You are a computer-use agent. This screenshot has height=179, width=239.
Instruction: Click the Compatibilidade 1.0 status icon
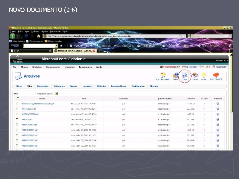coord(161,67)
